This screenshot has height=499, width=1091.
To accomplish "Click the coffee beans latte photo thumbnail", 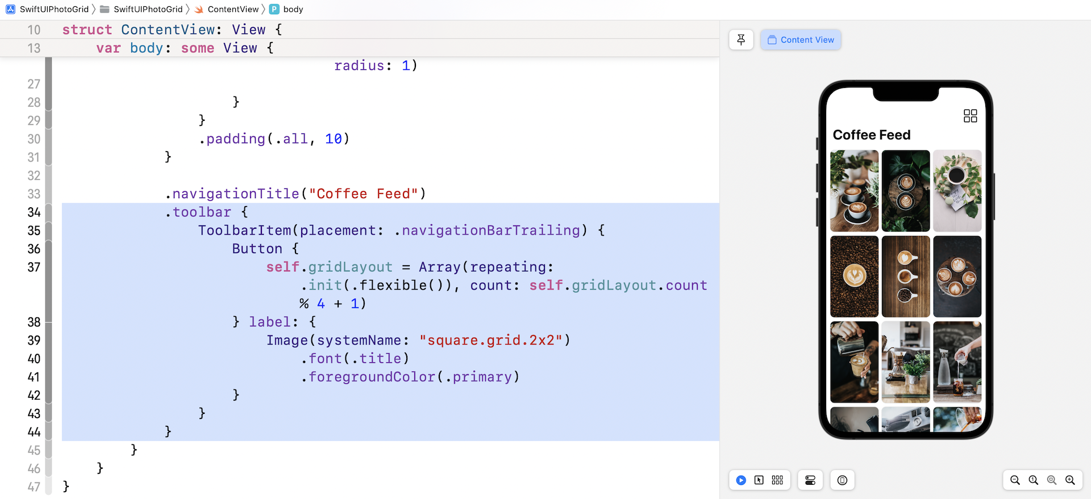I will (x=854, y=276).
